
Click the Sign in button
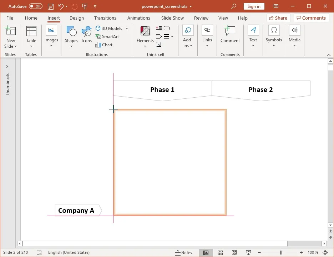pos(254,6)
